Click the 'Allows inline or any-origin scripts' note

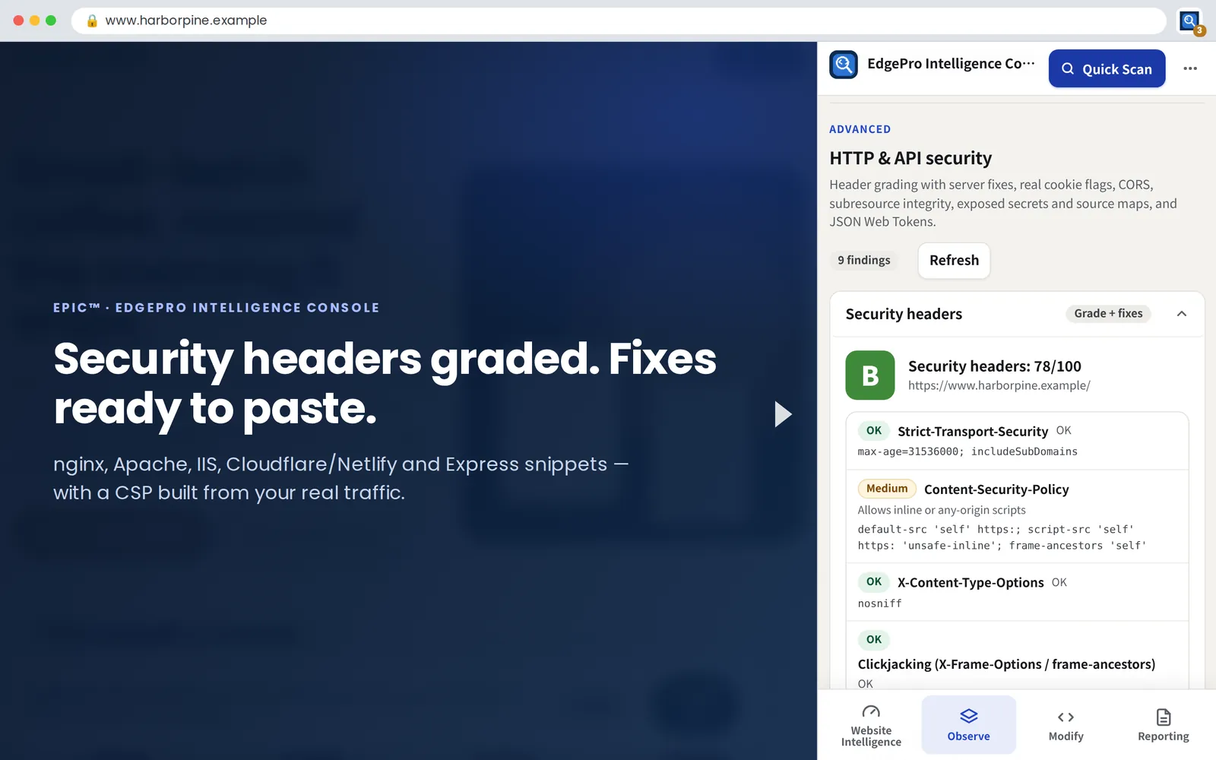[x=942, y=510]
